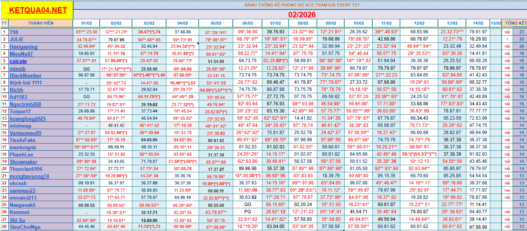Click cell 16.49**(**).53 in thịnh bùi row
This screenshot has height=231, width=527.
coord(183,83)
